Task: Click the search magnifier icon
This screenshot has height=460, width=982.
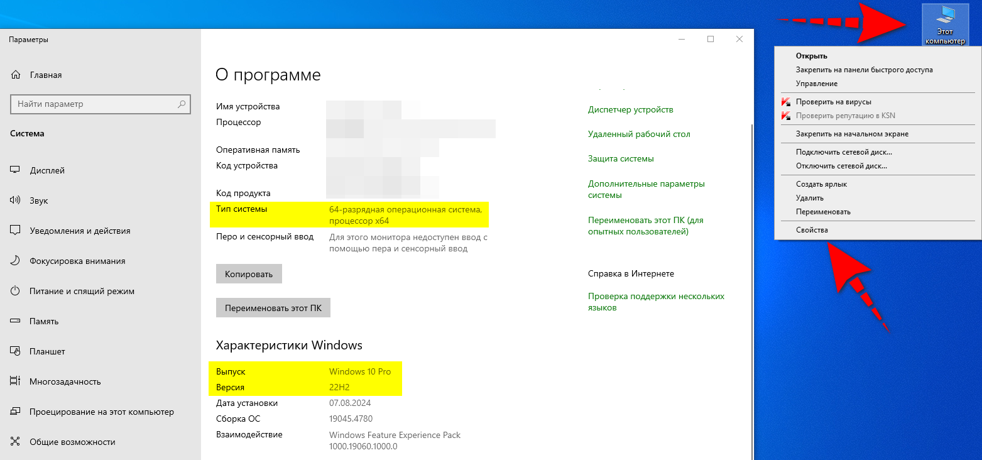Action: [182, 104]
